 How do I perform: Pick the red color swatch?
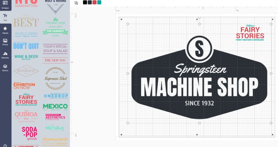click(x=95, y=2)
